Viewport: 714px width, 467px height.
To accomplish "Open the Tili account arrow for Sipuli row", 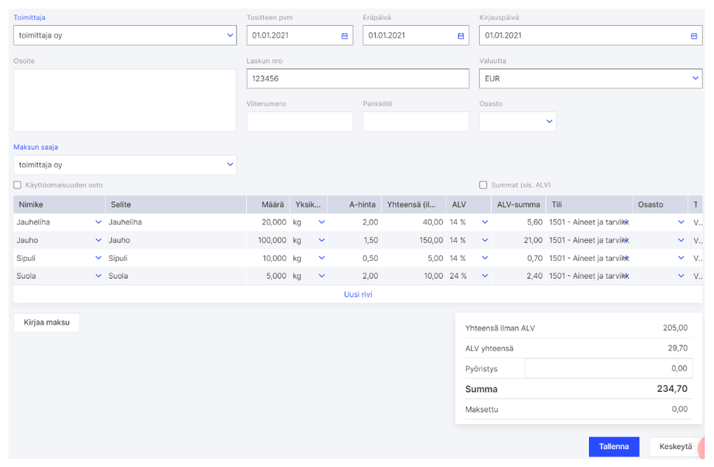I will (625, 258).
